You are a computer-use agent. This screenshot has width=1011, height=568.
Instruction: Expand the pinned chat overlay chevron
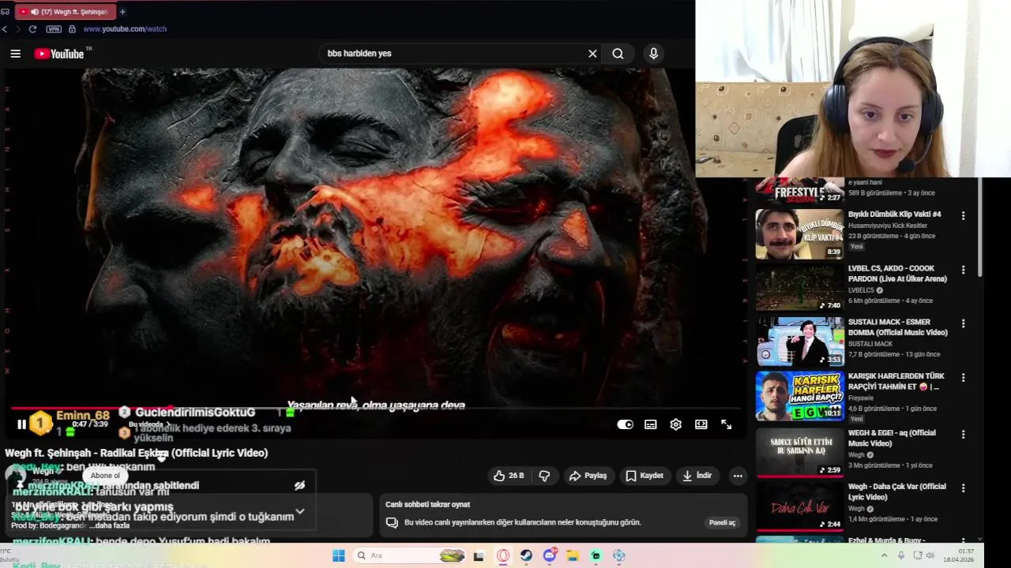pyautogui.click(x=300, y=512)
